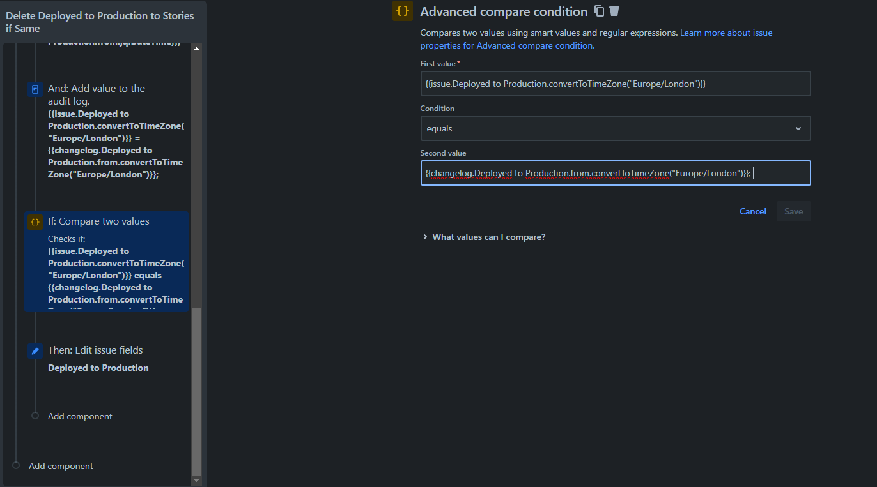This screenshot has height=487, width=877.
Task: Select the Compare two values step icon
Action: pyautogui.click(x=35, y=222)
